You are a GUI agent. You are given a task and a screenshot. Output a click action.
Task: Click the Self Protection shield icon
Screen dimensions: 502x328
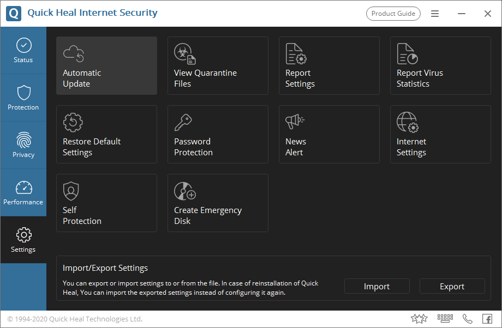click(71, 191)
